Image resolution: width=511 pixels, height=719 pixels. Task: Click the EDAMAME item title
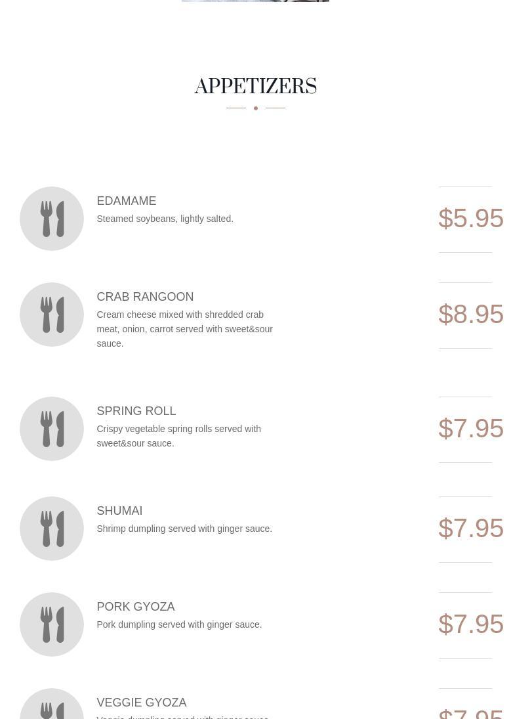point(127,201)
